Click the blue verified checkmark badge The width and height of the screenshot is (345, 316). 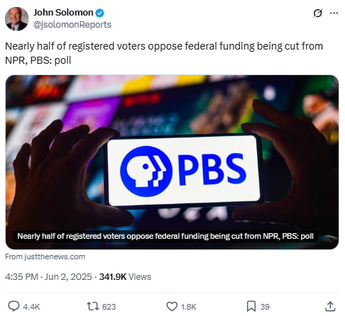[99, 13]
